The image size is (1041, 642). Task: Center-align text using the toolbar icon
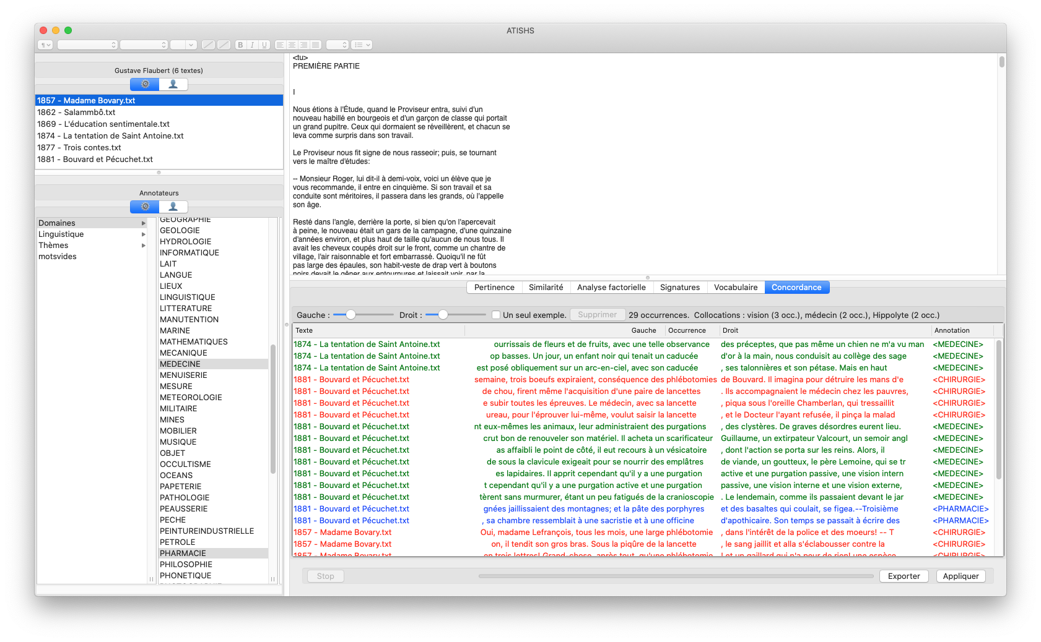tap(292, 45)
